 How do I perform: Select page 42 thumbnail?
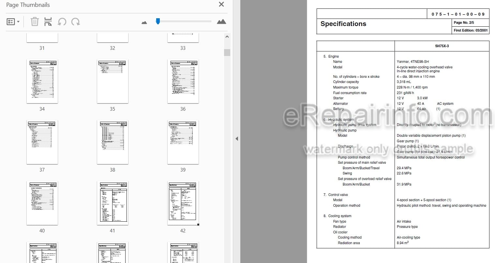pos(183,203)
